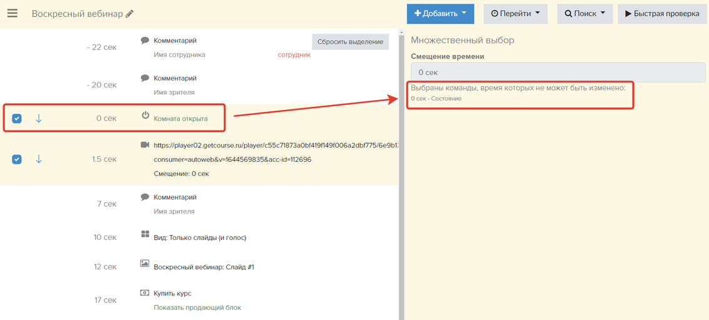Click the Показать продающий блок link
The width and height of the screenshot is (709, 320).
click(x=197, y=307)
